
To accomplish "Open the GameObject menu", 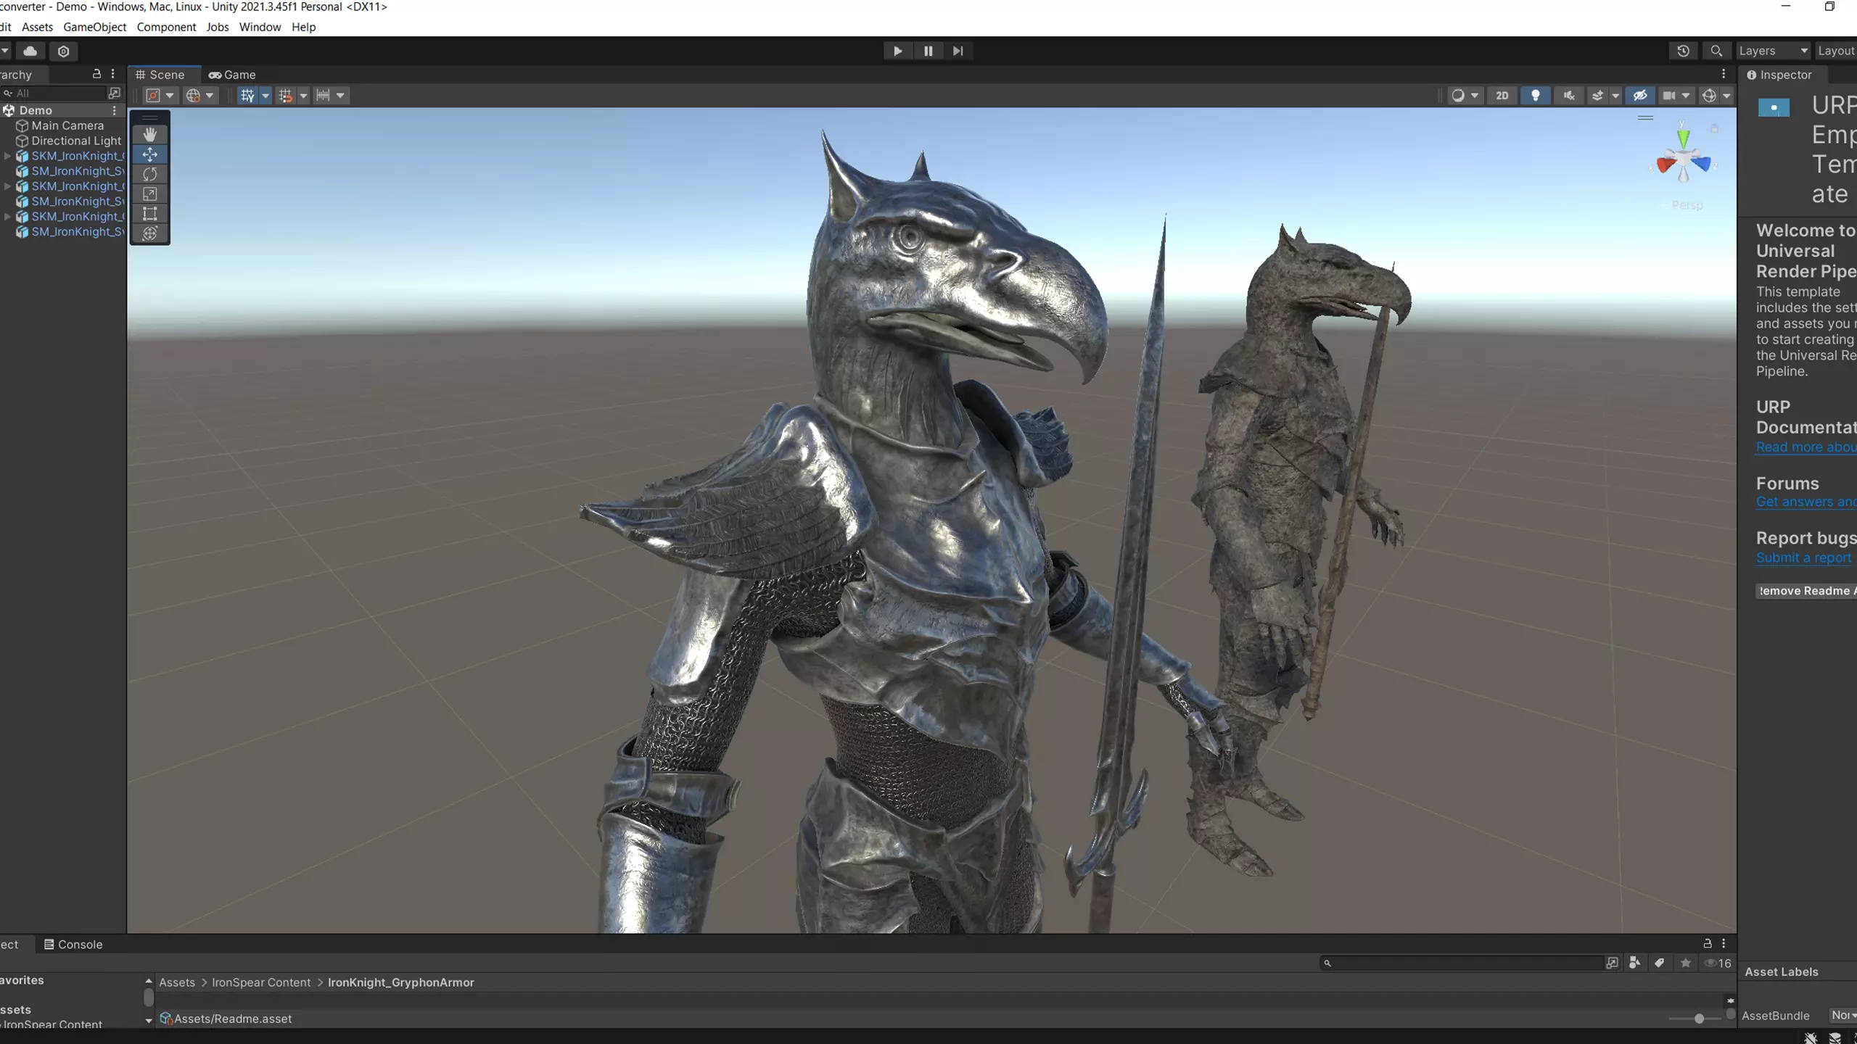I will 95,27.
